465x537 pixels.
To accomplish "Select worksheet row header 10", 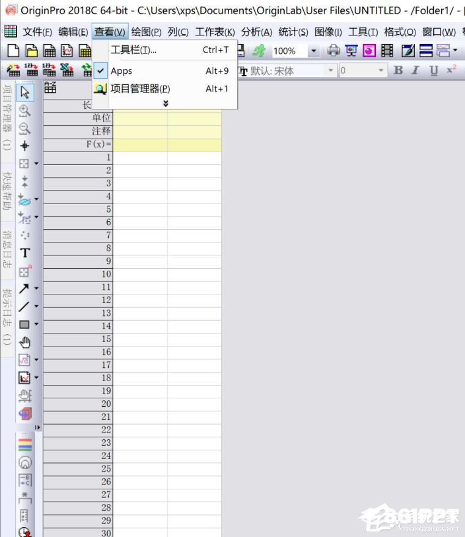I will tap(78, 274).
